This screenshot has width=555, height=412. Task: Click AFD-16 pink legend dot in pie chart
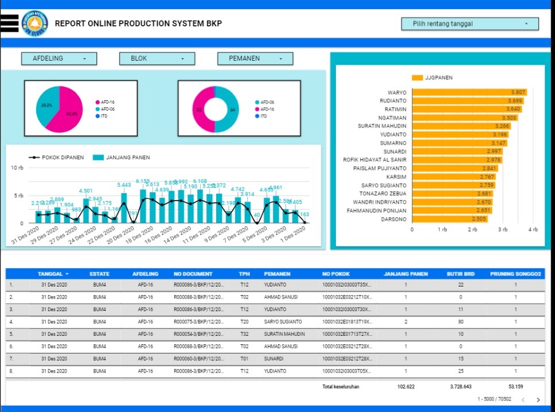(x=98, y=102)
